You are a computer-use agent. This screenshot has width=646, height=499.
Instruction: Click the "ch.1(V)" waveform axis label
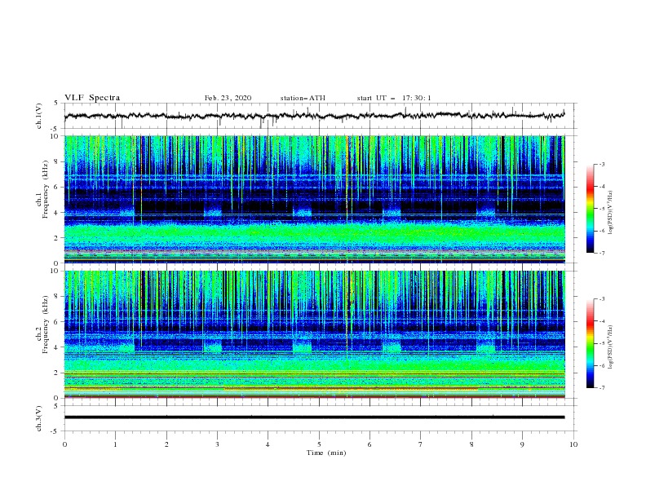39,116
